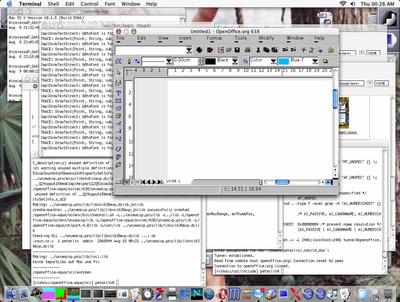Select the Lines and Arrows tool
The image size is (400, 302).
tap(119, 131)
